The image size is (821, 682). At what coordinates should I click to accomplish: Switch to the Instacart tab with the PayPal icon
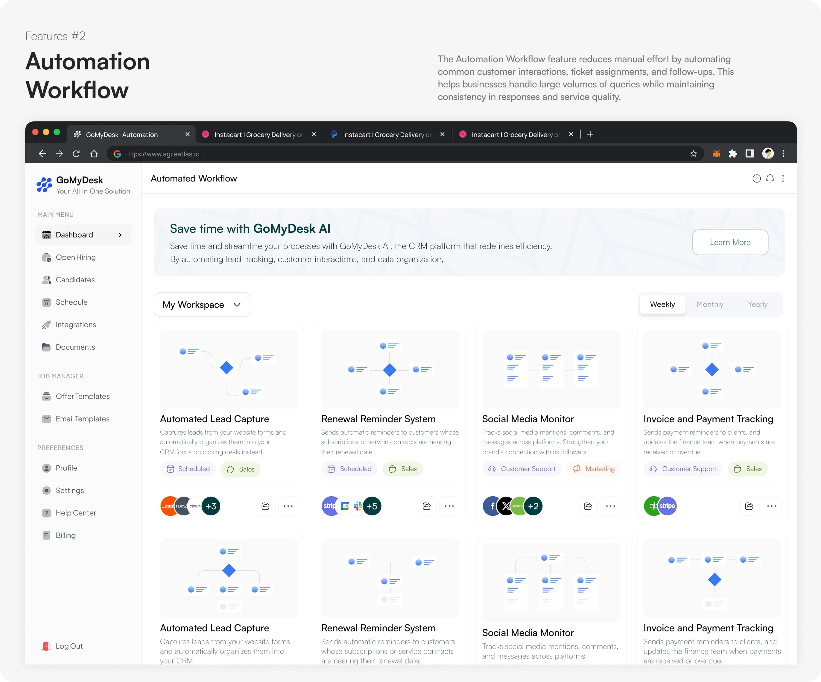click(387, 134)
